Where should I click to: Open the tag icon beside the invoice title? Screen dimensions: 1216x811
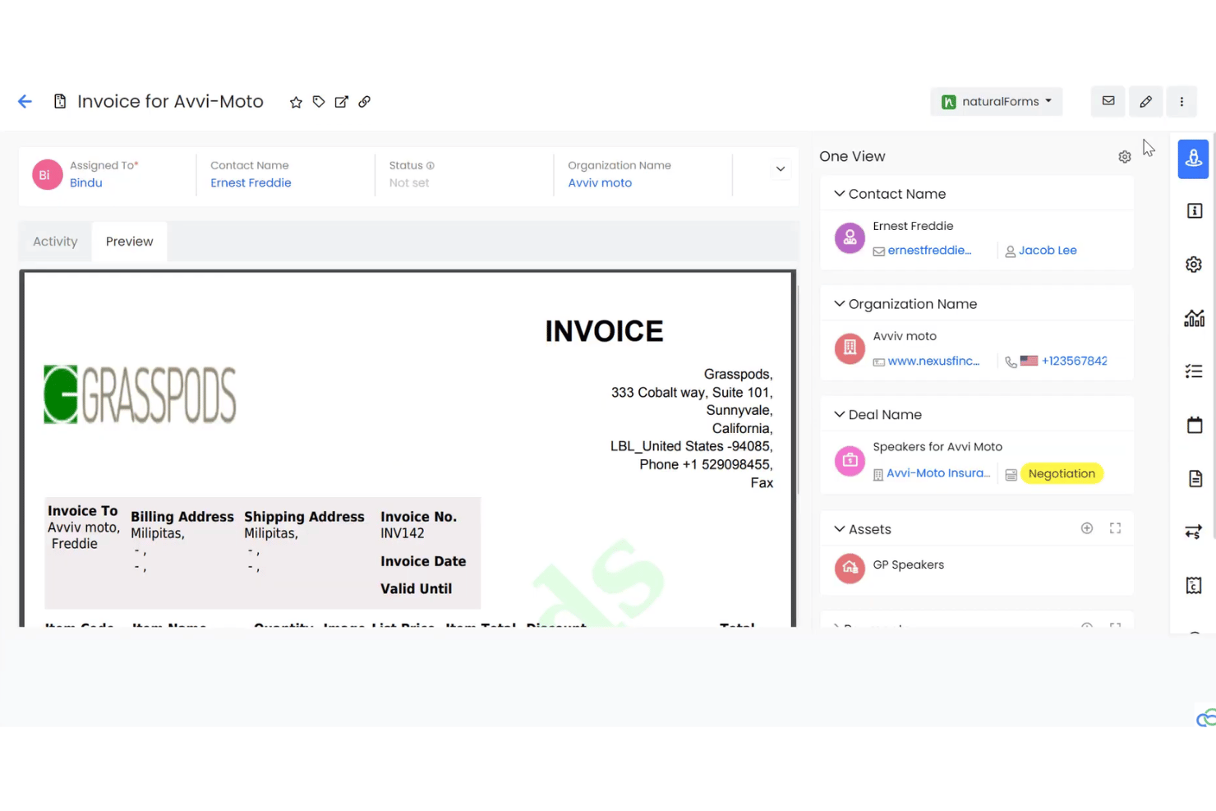(x=319, y=102)
